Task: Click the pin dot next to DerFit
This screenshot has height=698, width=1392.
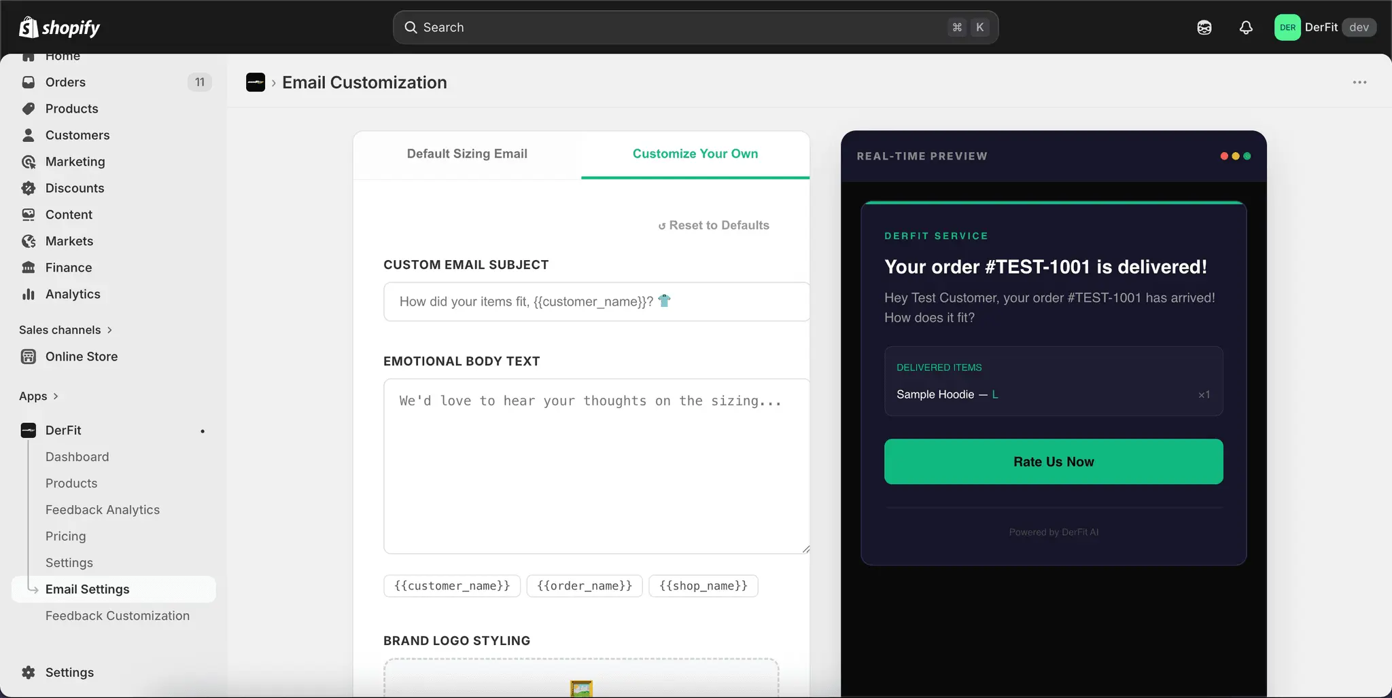Action: pyautogui.click(x=203, y=431)
